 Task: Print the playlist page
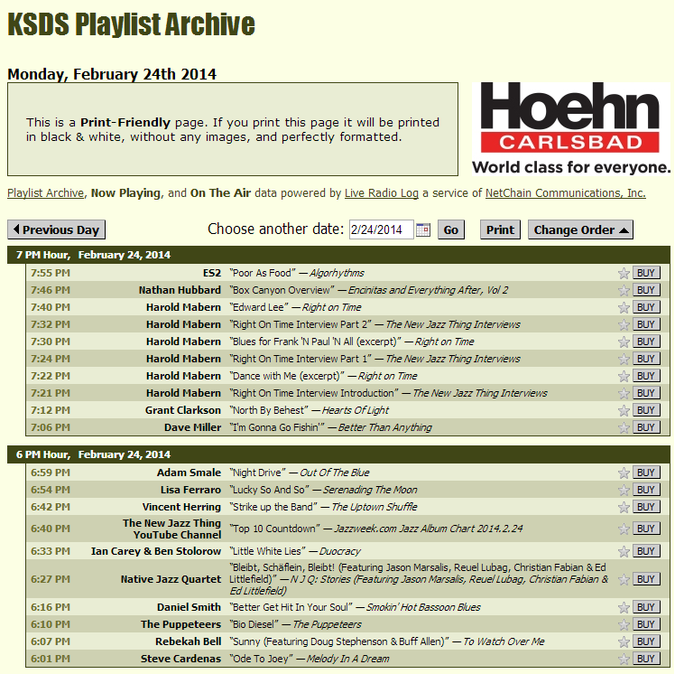pyautogui.click(x=500, y=229)
